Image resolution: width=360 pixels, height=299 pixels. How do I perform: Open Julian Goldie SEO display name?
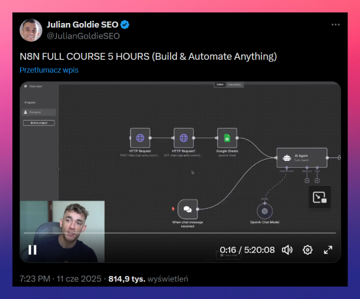(83, 25)
